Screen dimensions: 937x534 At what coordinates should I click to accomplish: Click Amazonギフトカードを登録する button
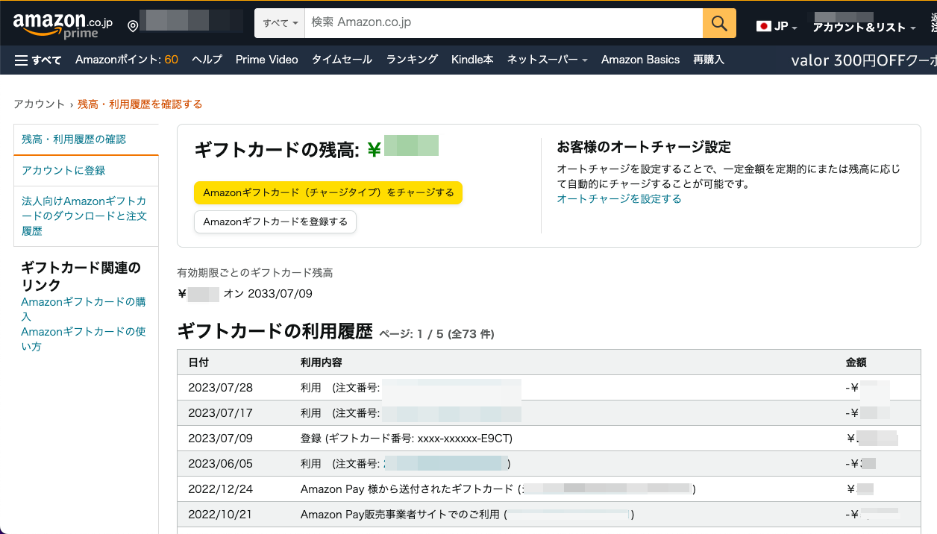click(x=275, y=222)
